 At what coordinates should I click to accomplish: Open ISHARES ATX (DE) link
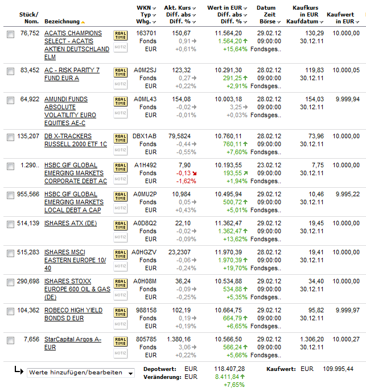coord(71,223)
